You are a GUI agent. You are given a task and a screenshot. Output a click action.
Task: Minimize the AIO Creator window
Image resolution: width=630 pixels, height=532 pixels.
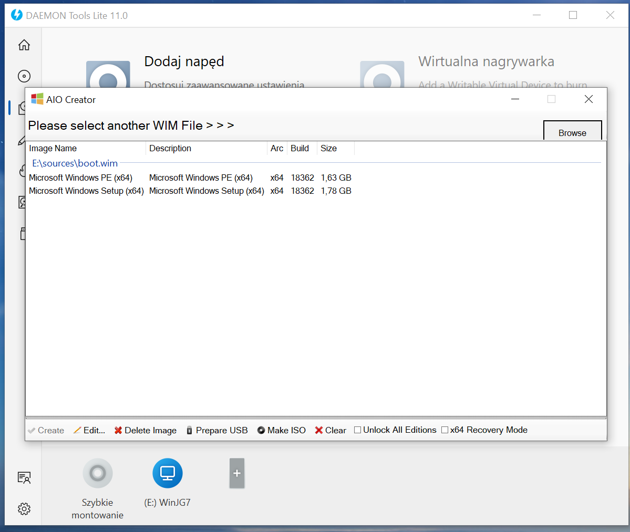pyautogui.click(x=515, y=99)
